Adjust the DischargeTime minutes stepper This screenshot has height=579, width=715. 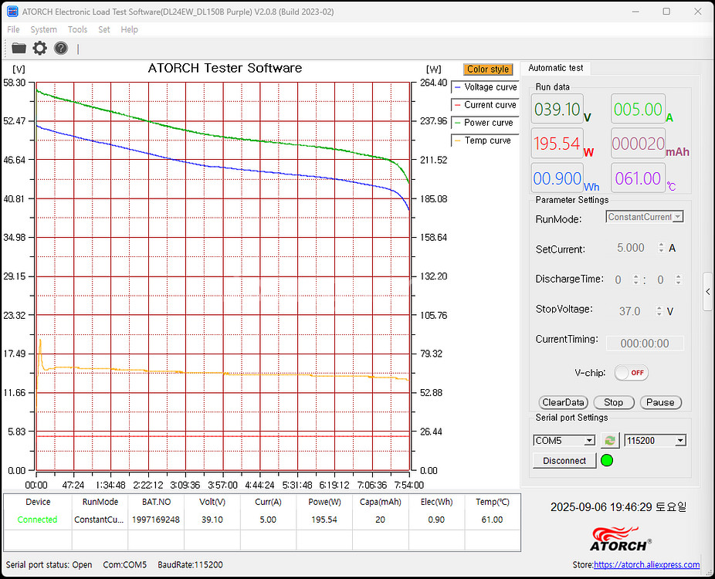coord(679,279)
